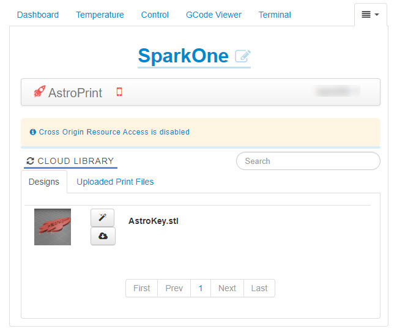Screen dimensions: 397x334
Task: Go to First page in pagination
Action: pos(141,288)
